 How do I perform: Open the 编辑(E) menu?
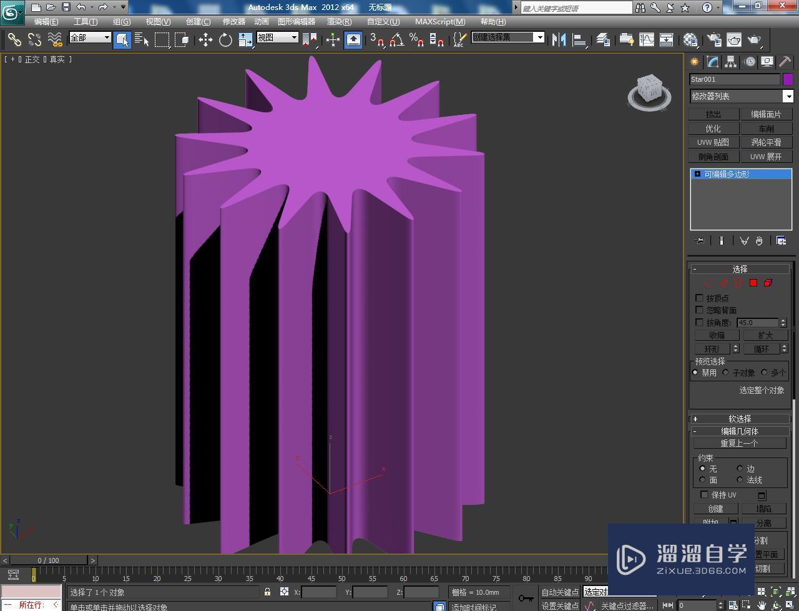[46, 21]
